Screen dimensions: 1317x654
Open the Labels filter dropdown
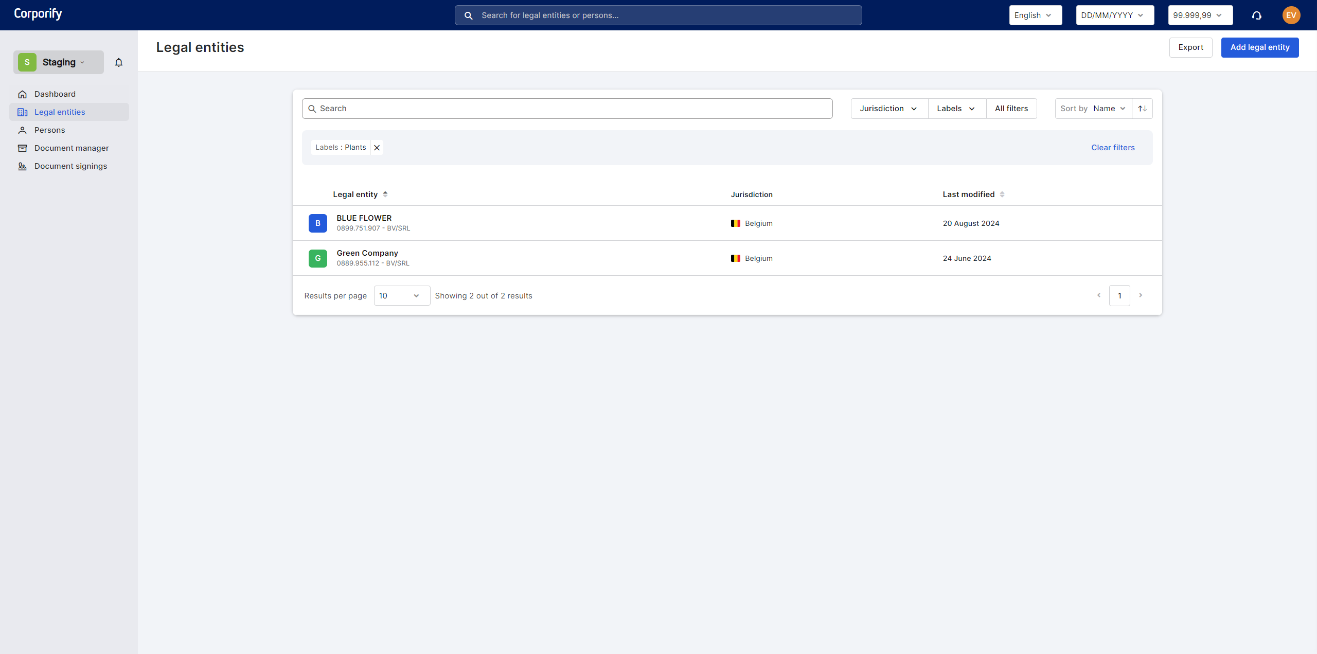[956, 109]
